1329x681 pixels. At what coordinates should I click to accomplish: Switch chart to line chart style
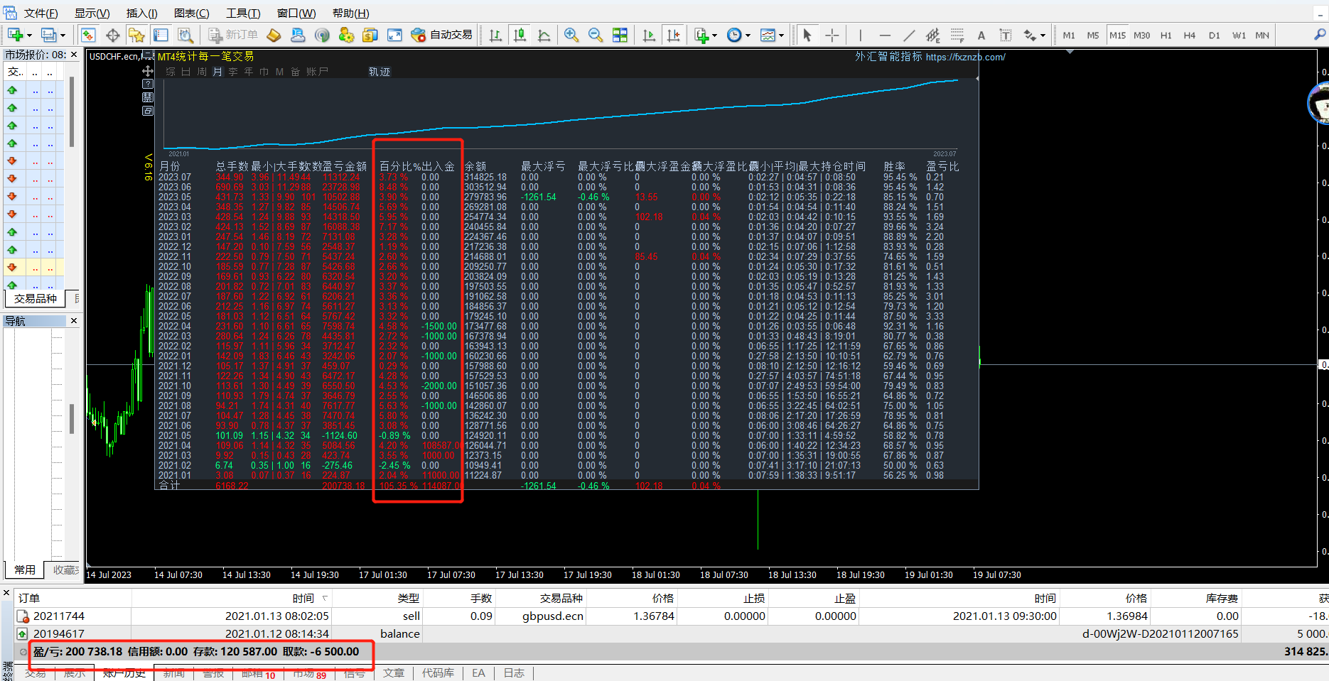pyautogui.click(x=544, y=35)
